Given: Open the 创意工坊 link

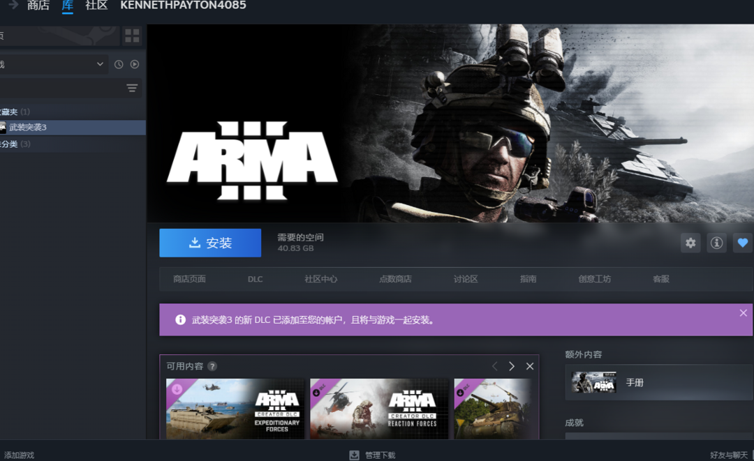Looking at the screenshot, I should (595, 279).
